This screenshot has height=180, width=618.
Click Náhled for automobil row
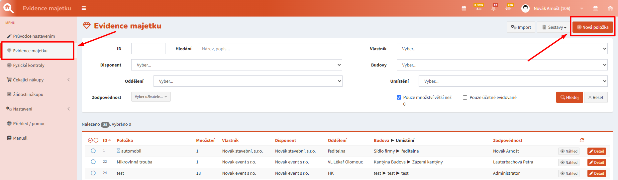click(x=569, y=151)
